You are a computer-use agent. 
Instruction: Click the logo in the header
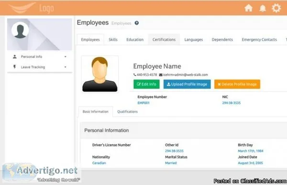31,8
